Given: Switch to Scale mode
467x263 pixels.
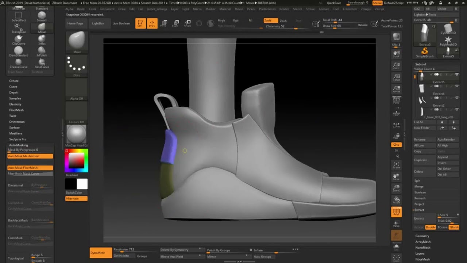Looking at the screenshot, I should pos(175,23).
